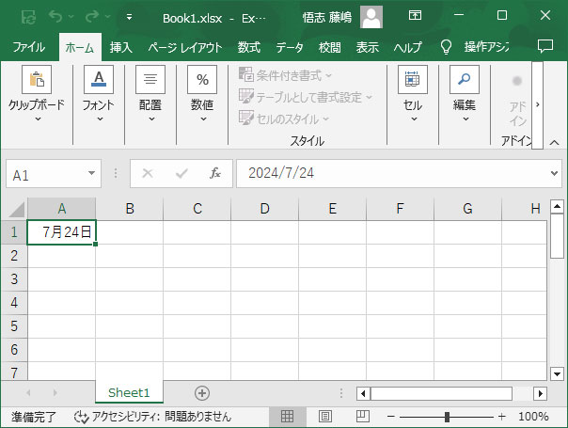This screenshot has width=568, height=428.
Task: Click the horizontal scrollbar right arrow
Action: tap(541, 393)
